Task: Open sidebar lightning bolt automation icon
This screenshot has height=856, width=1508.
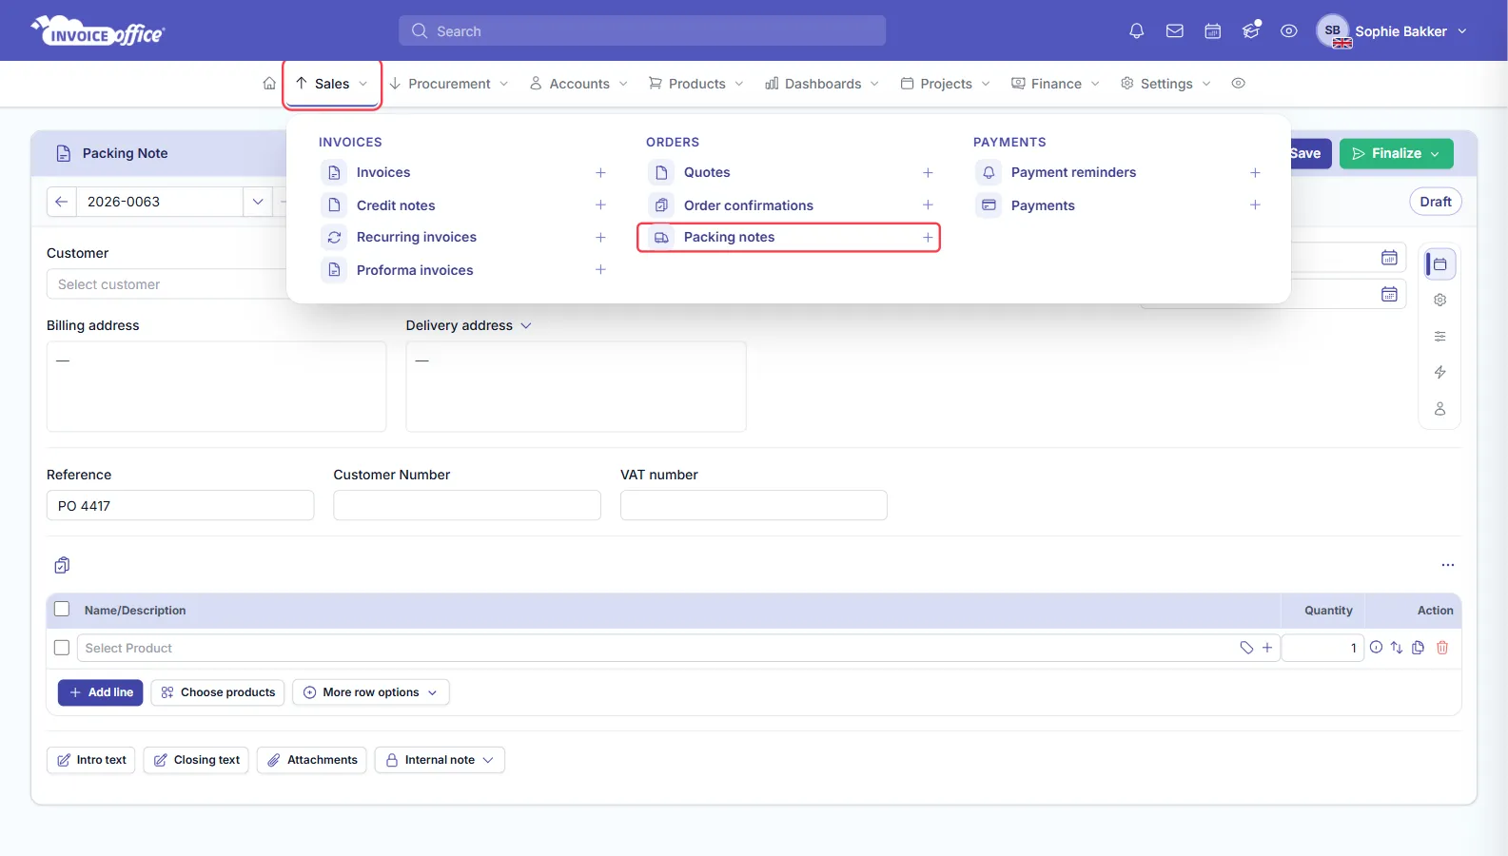Action: click(x=1439, y=372)
